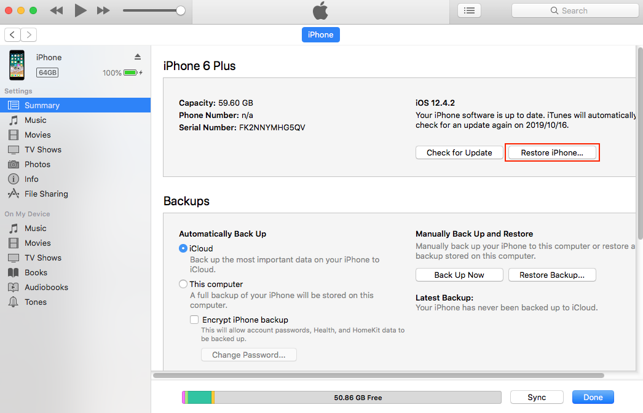Open Movies under On My Device
This screenshot has height=413, width=643.
click(76, 243)
